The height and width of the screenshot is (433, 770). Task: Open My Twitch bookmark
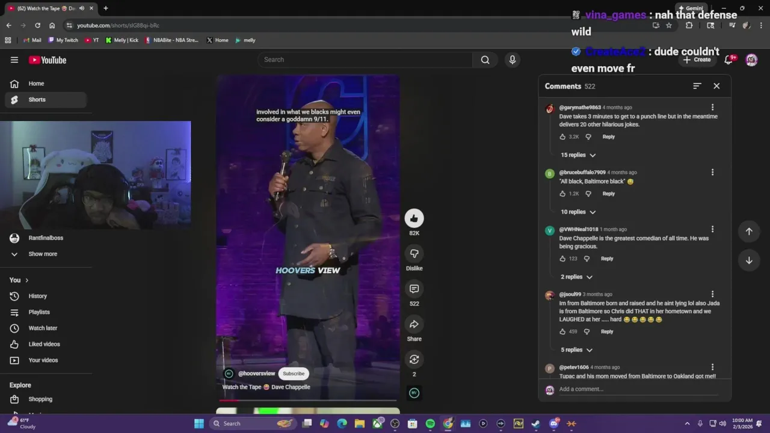click(63, 40)
